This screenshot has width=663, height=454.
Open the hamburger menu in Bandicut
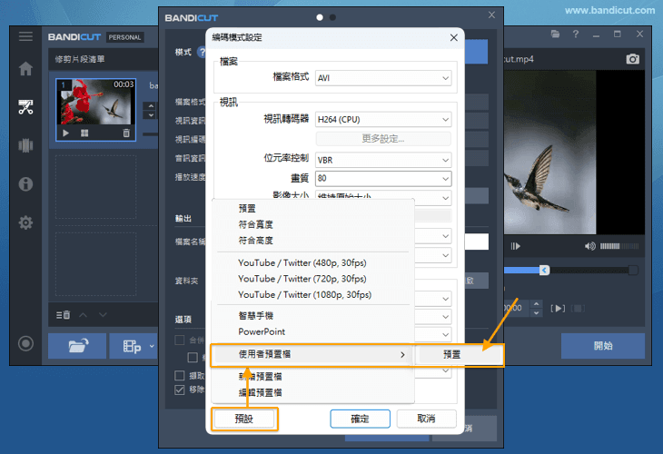tap(25, 36)
